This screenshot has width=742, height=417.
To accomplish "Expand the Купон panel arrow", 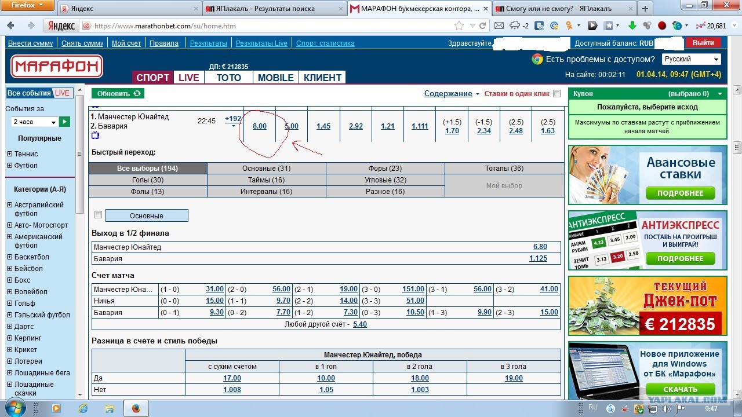I will click(721, 94).
